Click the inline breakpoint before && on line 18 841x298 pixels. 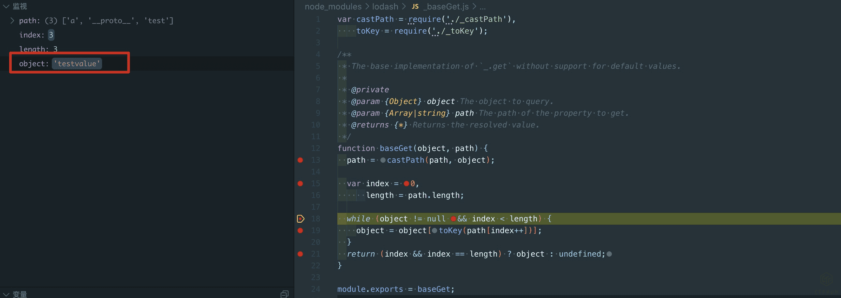[x=453, y=219]
